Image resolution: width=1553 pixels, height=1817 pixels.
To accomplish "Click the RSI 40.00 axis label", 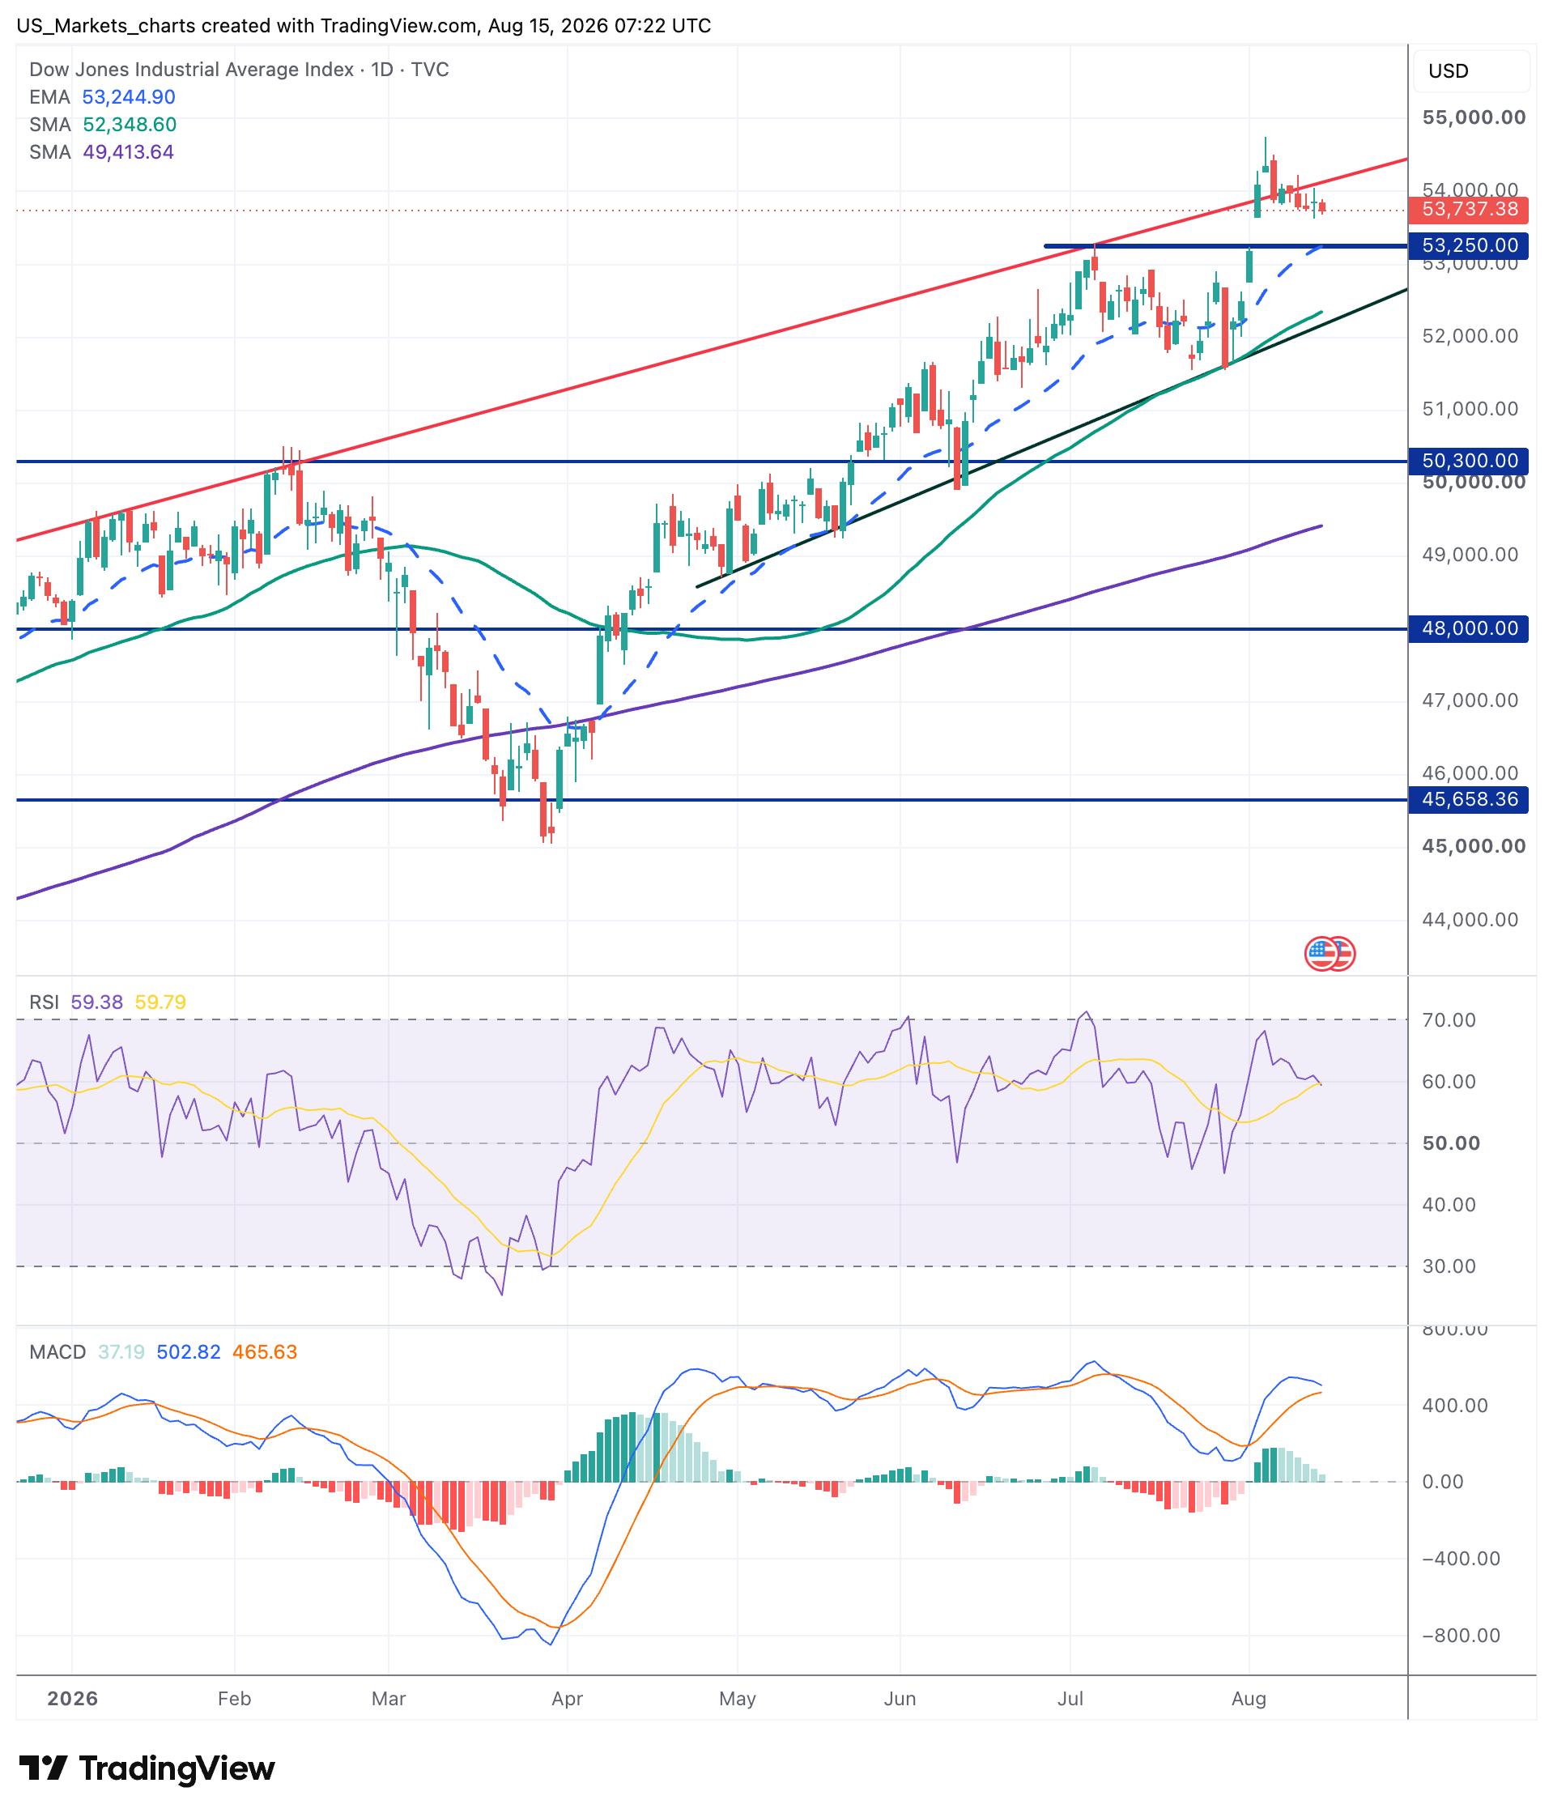I will 1449,1204.
